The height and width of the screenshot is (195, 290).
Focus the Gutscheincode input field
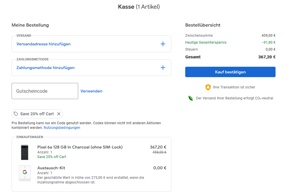point(45,91)
